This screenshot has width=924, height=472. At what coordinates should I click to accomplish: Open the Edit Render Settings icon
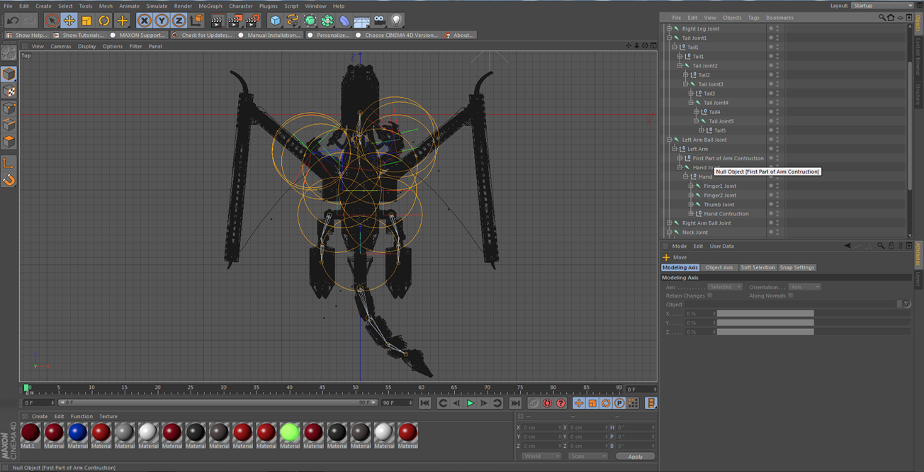tap(252, 21)
